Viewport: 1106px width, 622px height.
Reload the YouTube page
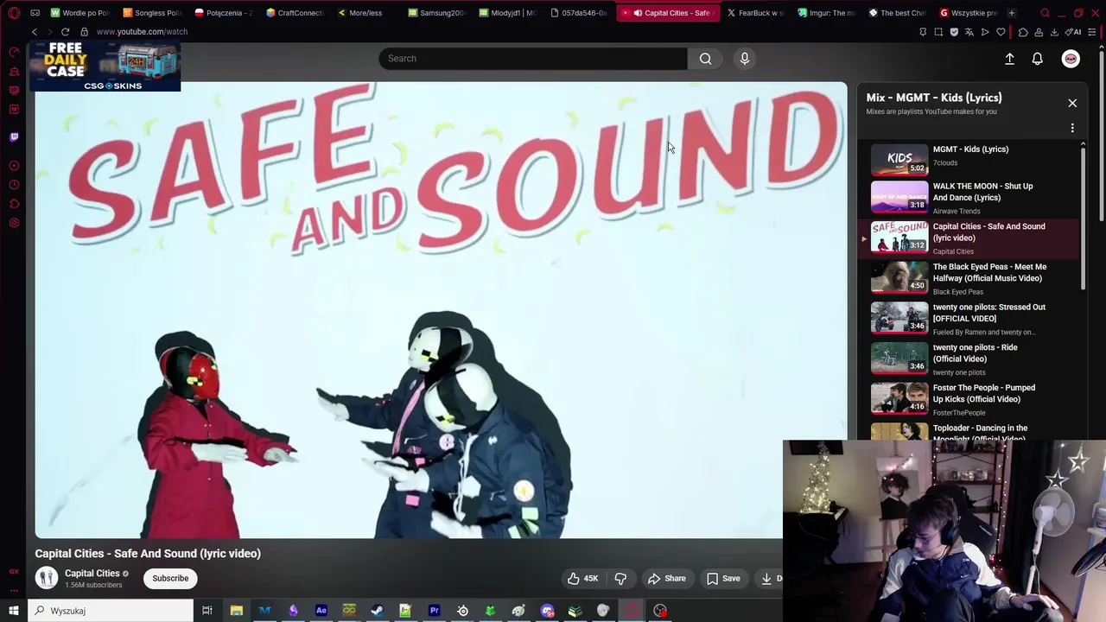pyautogui.click(x=65, y=32)
